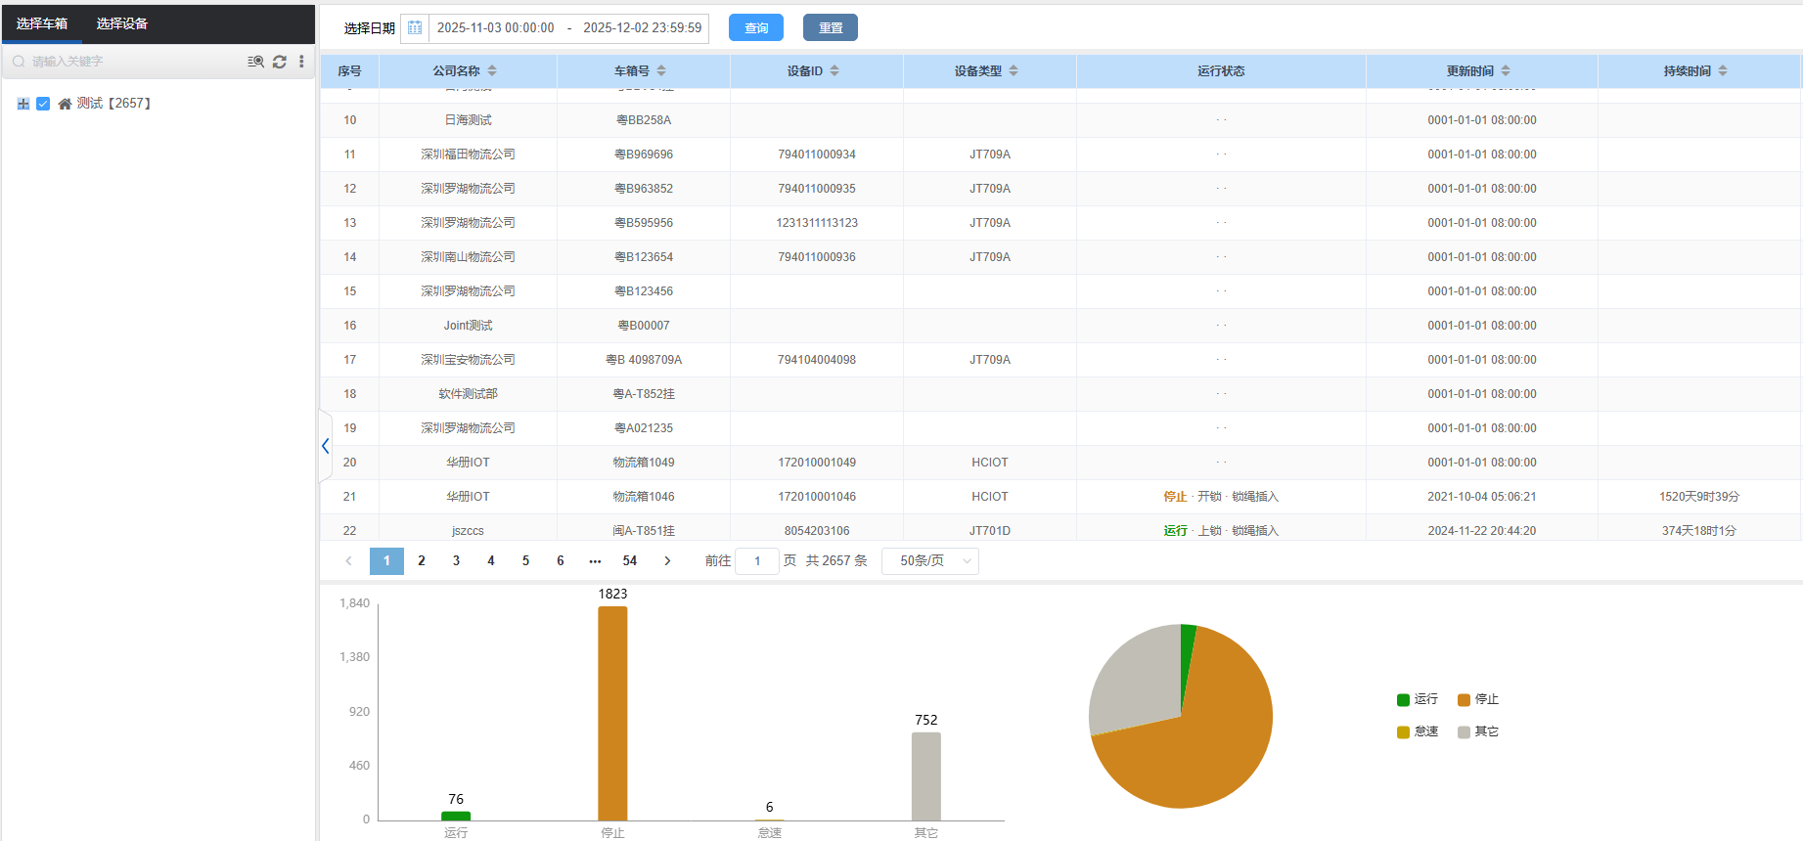Click the advanced search list icon
1803x841 pixels.
click(255, 62)
